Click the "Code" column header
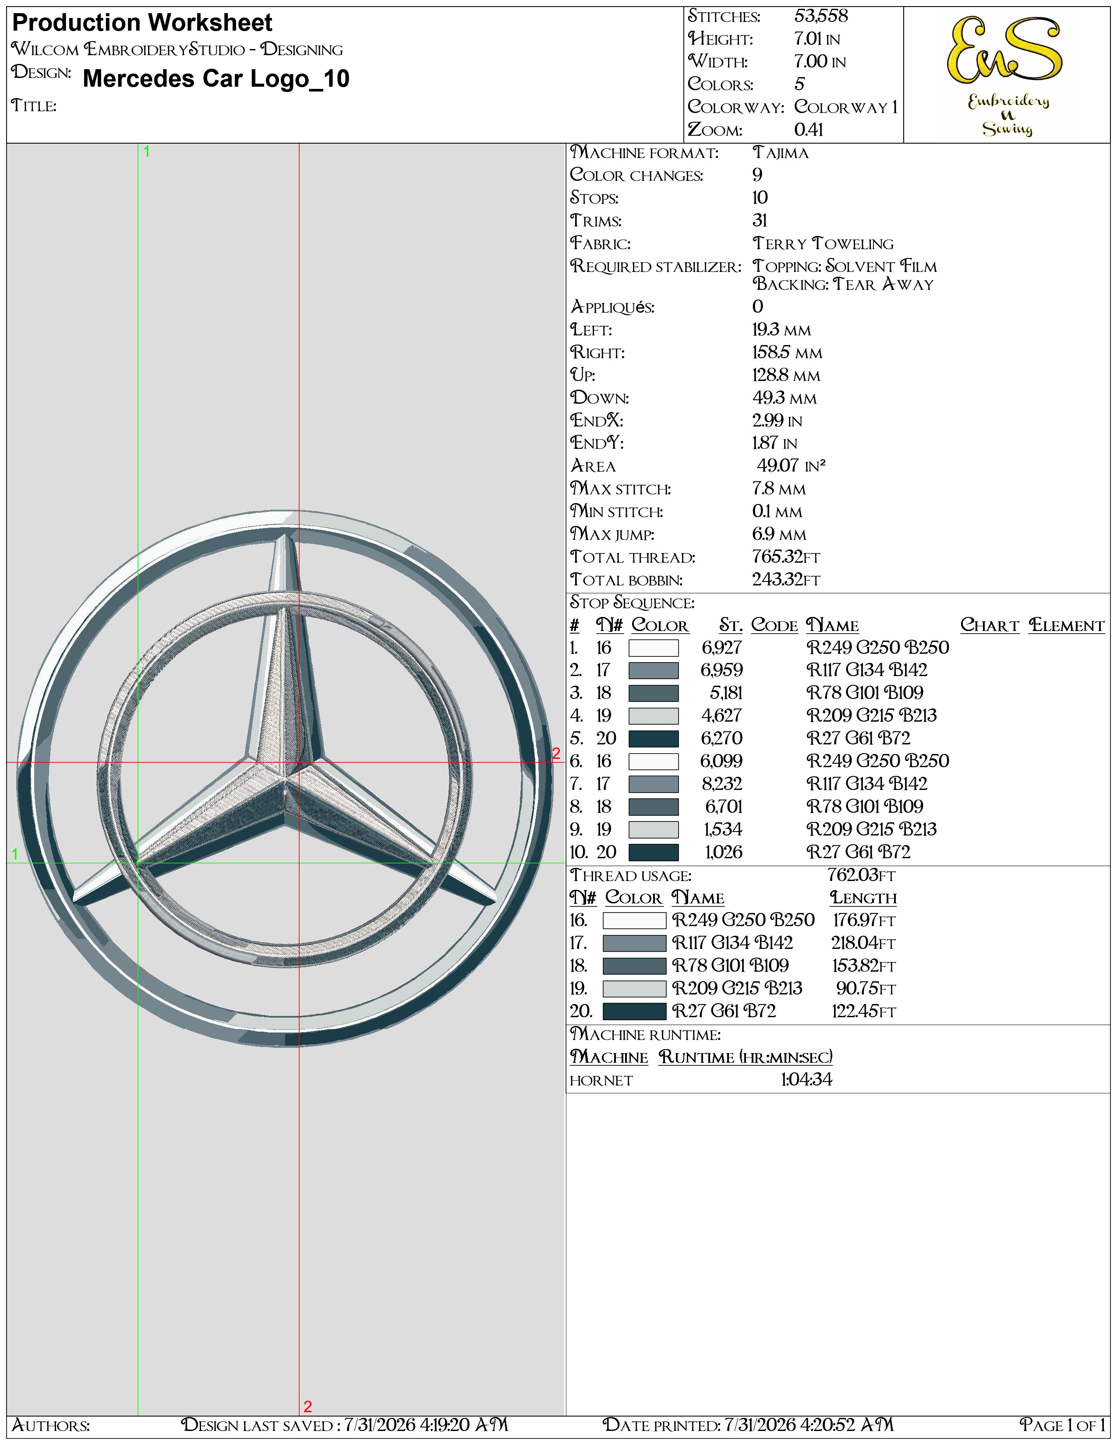The image size is (1117, 1445). point(774,625)
